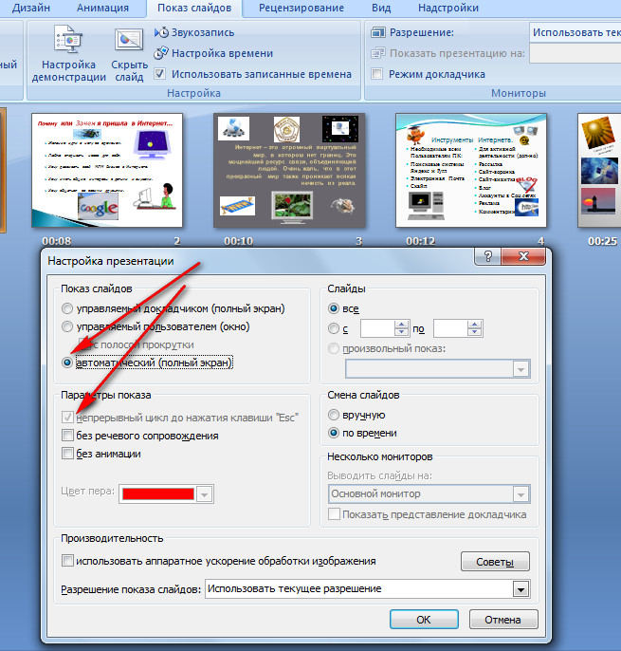Select the 'с ... по' slide range radio
Viewport: 621px width, 651px height.
(334, 328)
